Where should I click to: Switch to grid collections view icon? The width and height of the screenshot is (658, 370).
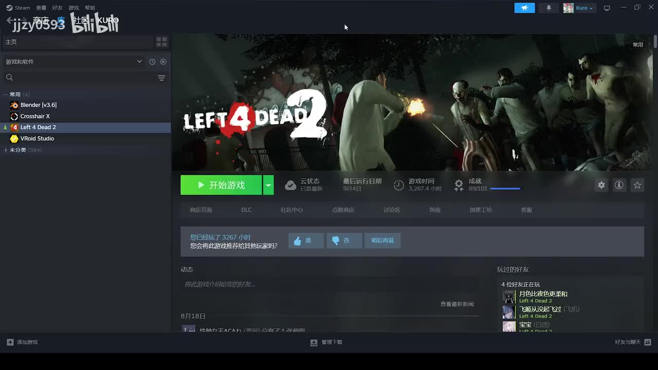[161, 42]
